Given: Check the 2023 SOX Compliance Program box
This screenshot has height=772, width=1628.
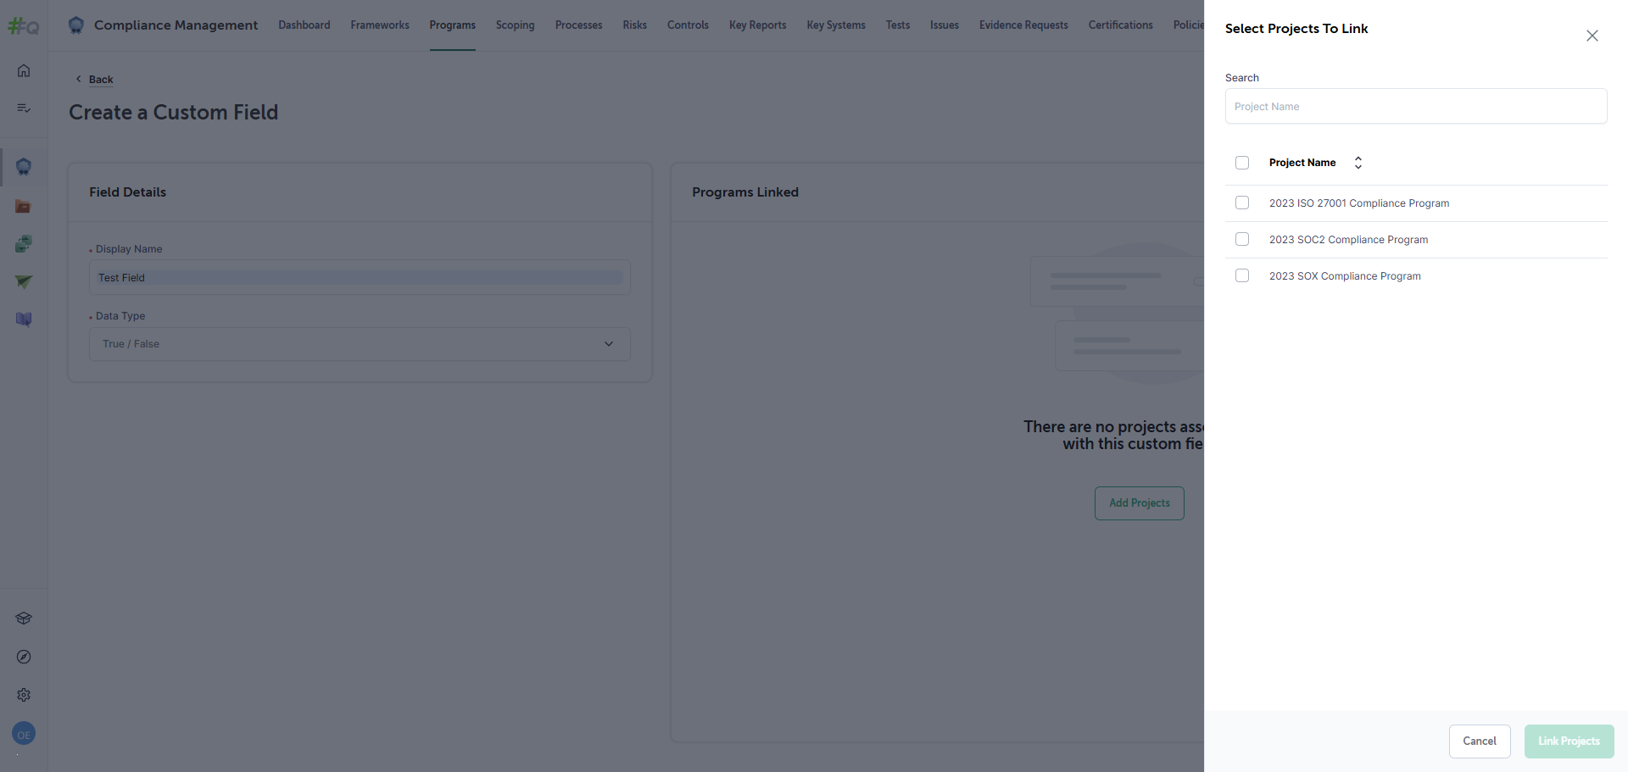Looking at the screenshot, I should pyautogui.click(x=1242, y=275).
